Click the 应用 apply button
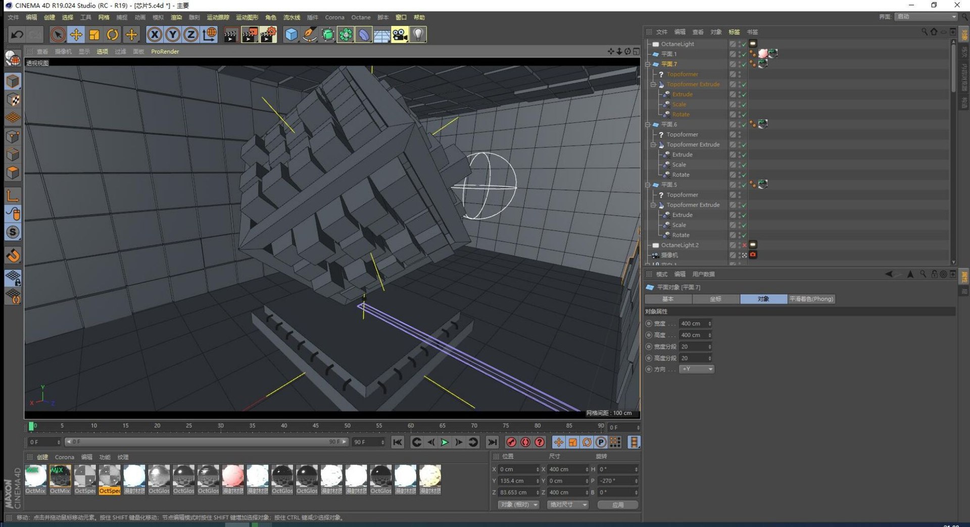 617,505
